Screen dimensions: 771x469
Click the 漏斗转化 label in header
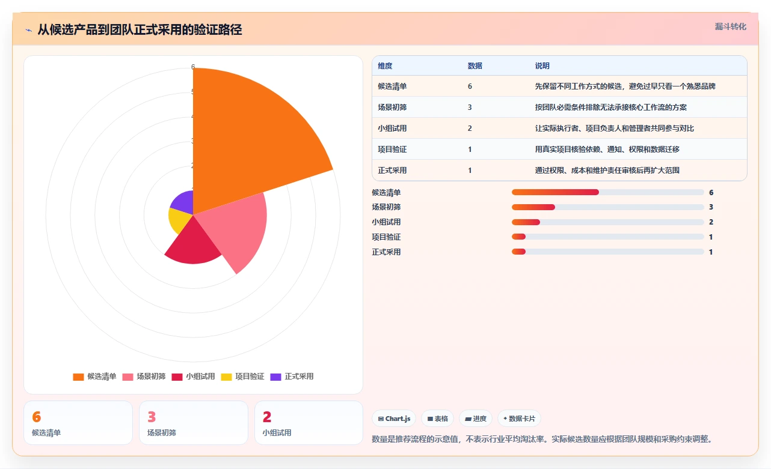pos(731,27)
